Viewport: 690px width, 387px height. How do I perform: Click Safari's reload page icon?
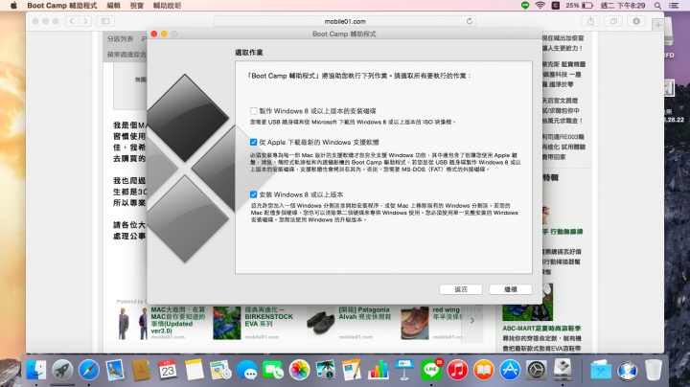pyautogui.click(x=470, y=21)
